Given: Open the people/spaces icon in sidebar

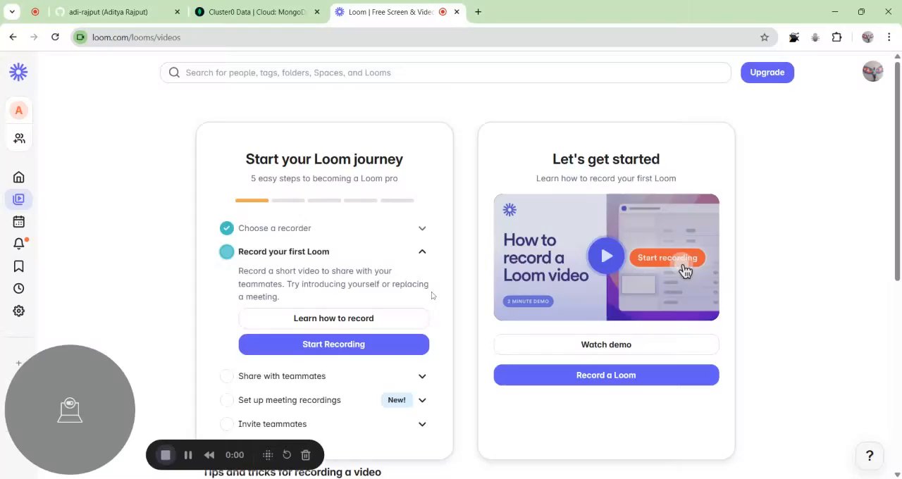Looking at the screenshot, I should tap(19, 139).
